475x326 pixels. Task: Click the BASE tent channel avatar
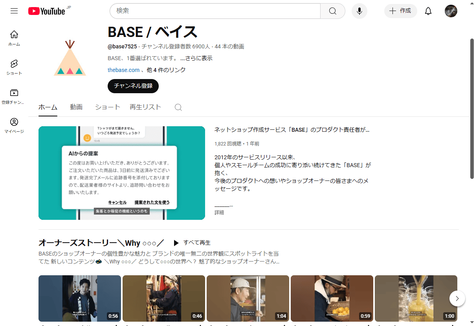70,57
